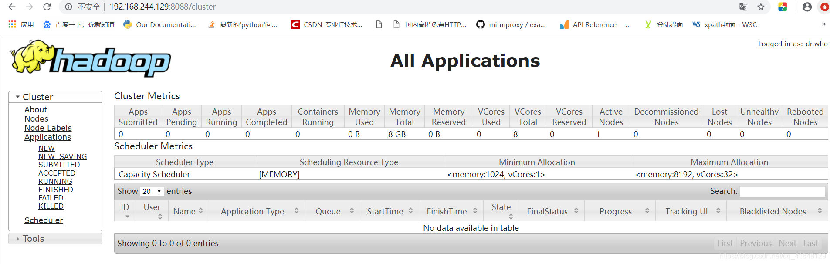Screen dimensions: 830x264
Task: Open the Scheduler link
Action: click(x=44, y=220)
